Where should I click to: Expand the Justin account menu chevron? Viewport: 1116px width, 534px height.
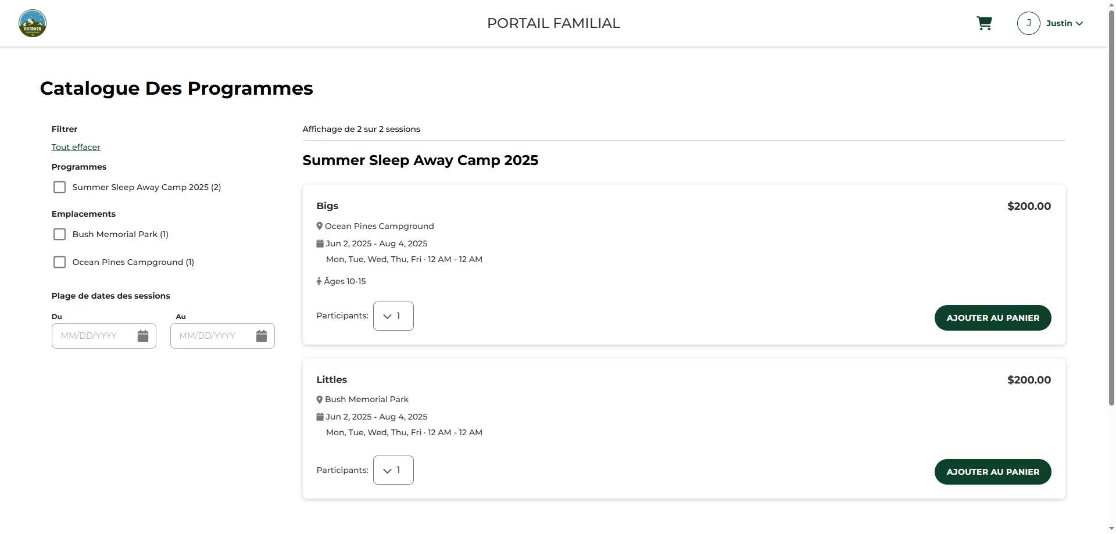1079,24
